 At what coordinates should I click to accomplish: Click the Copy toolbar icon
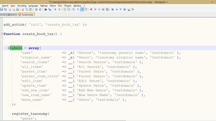click(27, 9)
